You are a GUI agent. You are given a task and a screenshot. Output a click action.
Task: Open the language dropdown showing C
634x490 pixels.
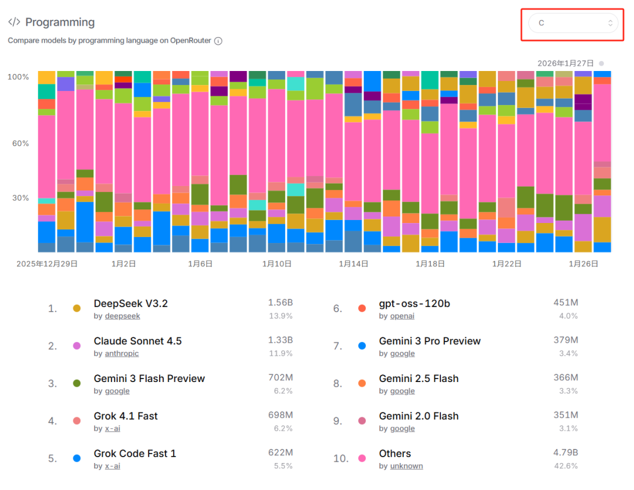point(573,23)
